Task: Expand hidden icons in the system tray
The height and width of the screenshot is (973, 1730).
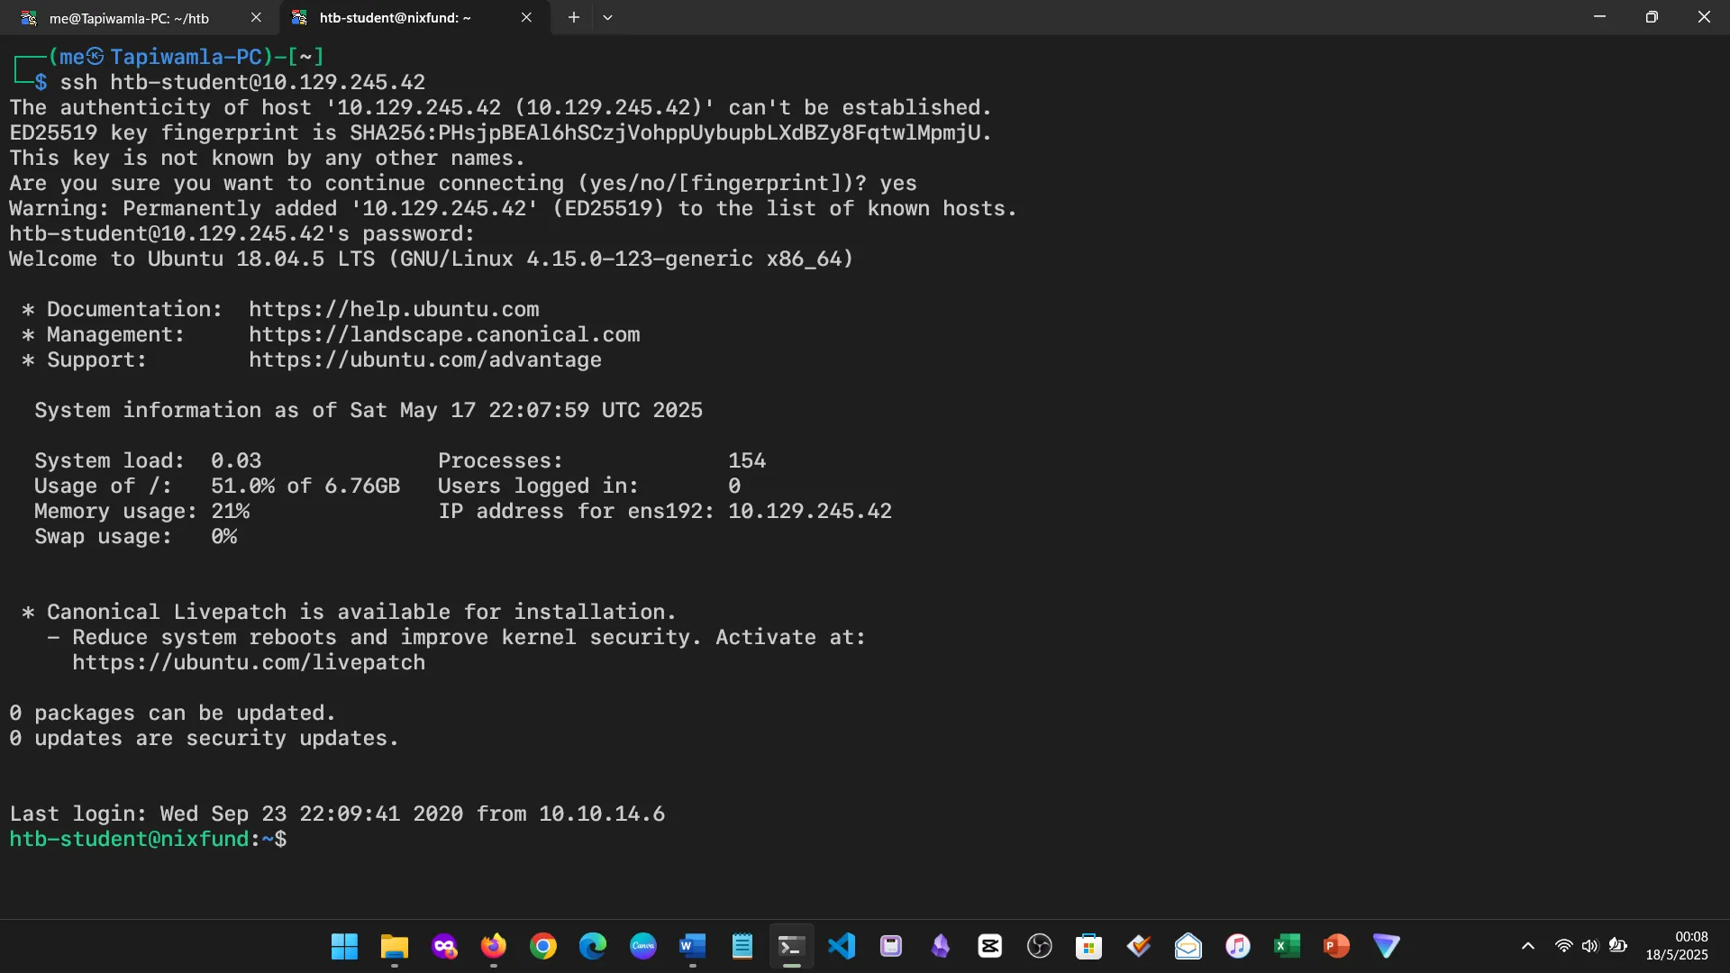Action: click(1529, 946)
